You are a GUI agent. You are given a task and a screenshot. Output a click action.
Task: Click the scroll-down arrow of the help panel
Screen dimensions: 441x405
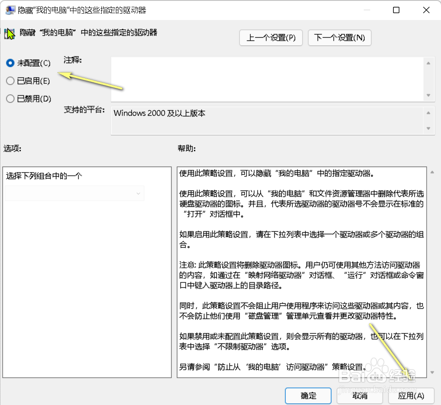432,373
